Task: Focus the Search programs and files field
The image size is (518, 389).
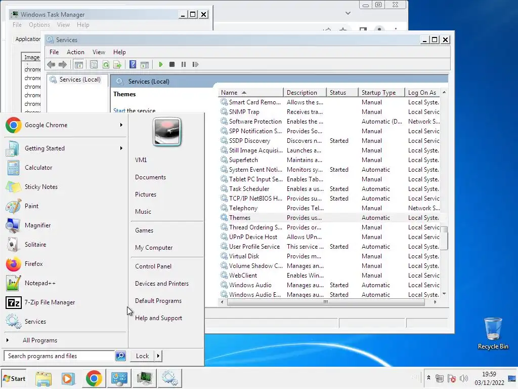Action: point(60,356)
